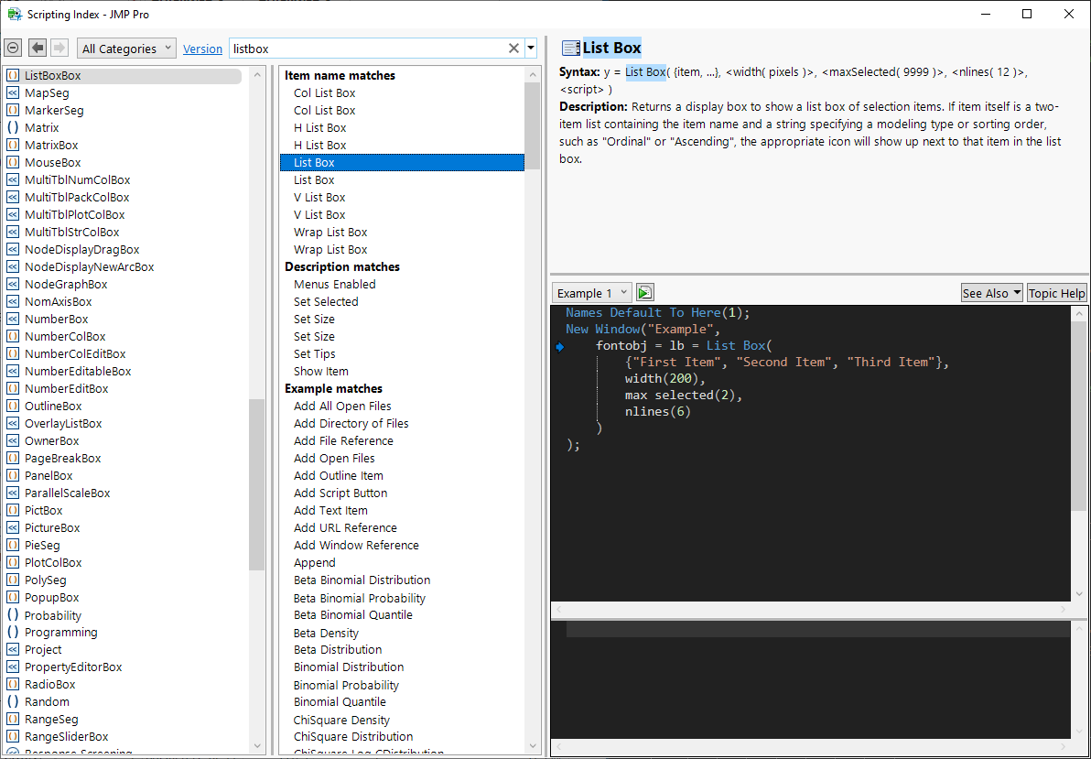Select MatrixBox in the object list

(x=51, y=145)
